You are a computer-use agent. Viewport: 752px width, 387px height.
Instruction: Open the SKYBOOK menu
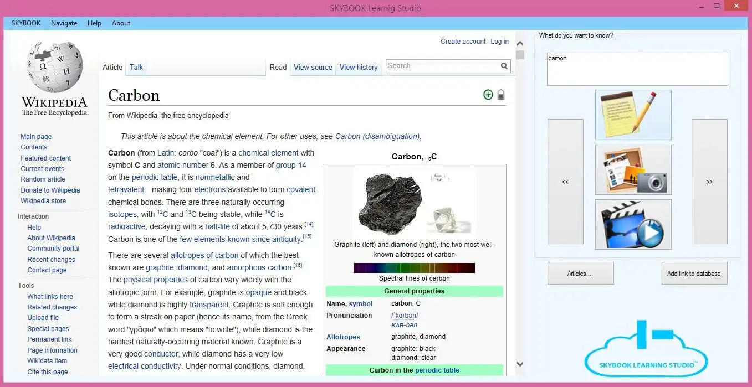pos(26,23)
